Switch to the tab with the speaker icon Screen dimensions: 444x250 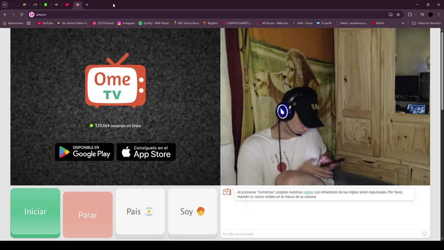[x=56, y=5]
